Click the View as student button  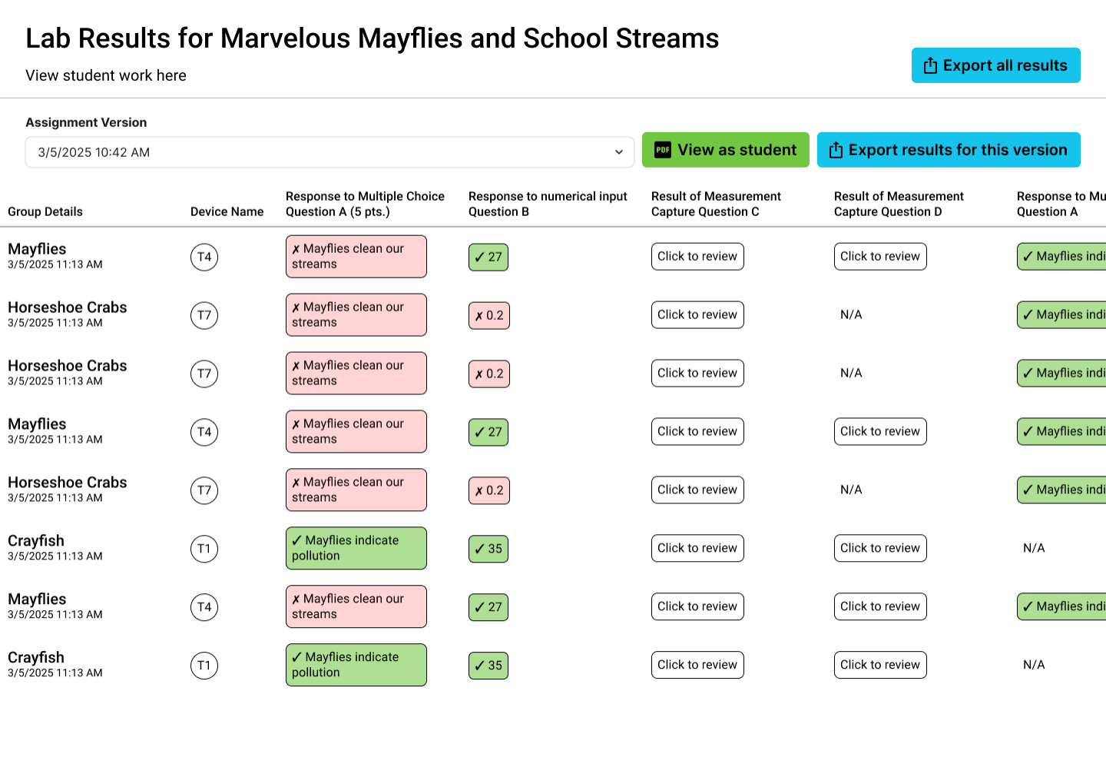[725, 150]
